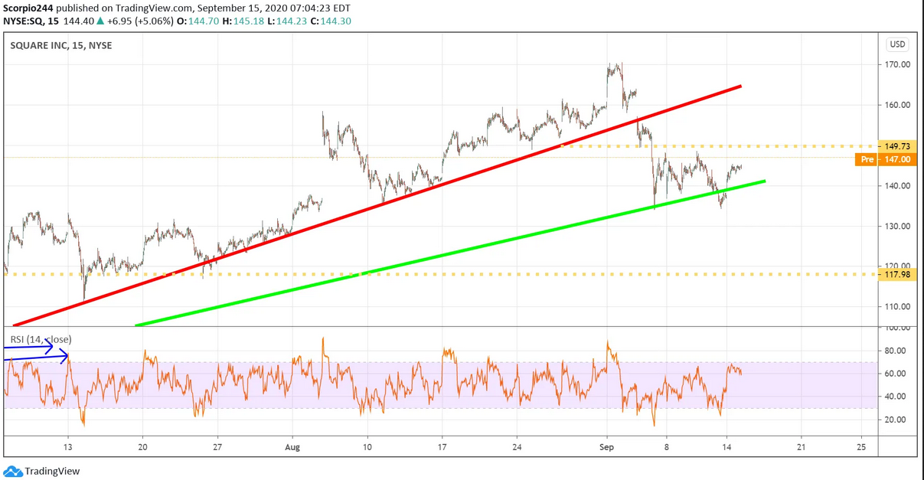Screen dimensions: 924x480
Task: Click the USD currency label
Action: pyautogui.click(x=897, y=44)
